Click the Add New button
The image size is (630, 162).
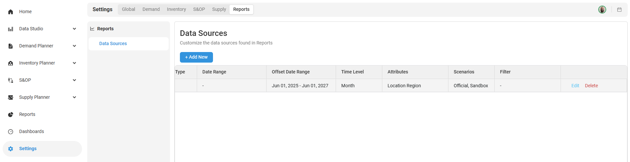click(196, 57)
